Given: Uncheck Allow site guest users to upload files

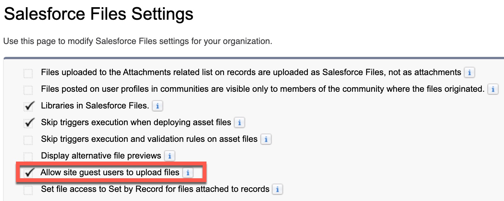Looking at the screenshot, I should 28,173.
